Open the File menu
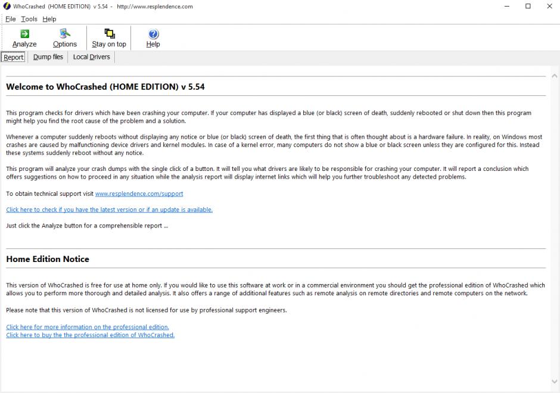Image resolution: width=560 pixels, height=393 pixels. [x=10, y=19]
